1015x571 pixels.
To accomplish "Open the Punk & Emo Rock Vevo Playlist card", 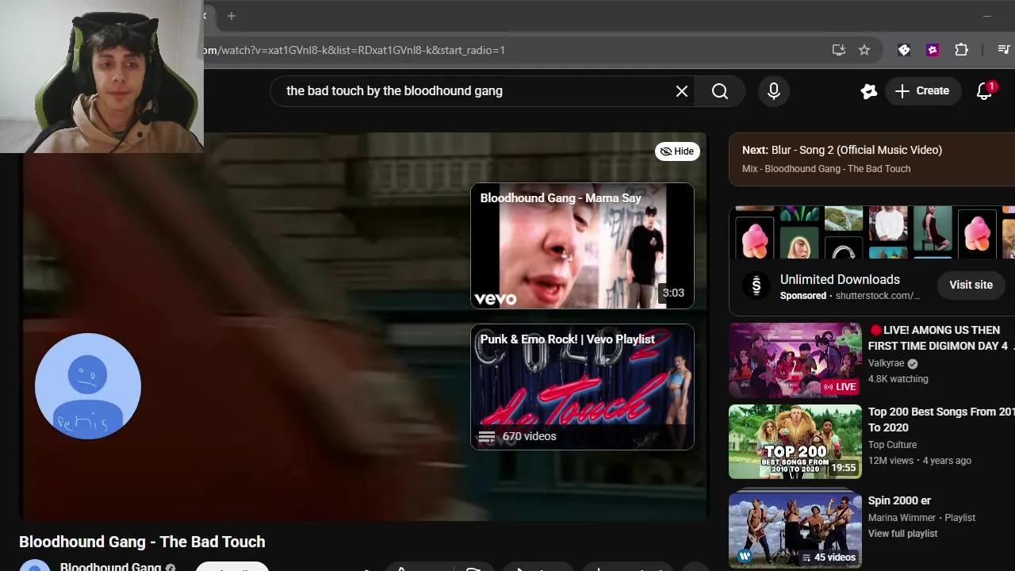I will [x=582, y=387].
